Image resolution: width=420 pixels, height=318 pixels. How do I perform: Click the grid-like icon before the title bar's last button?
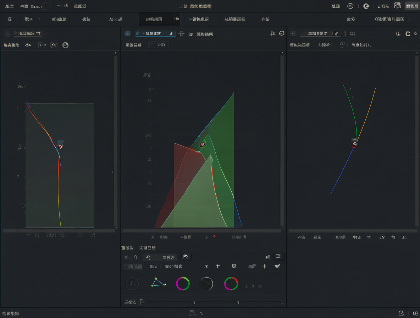click(x=398, y=6)
